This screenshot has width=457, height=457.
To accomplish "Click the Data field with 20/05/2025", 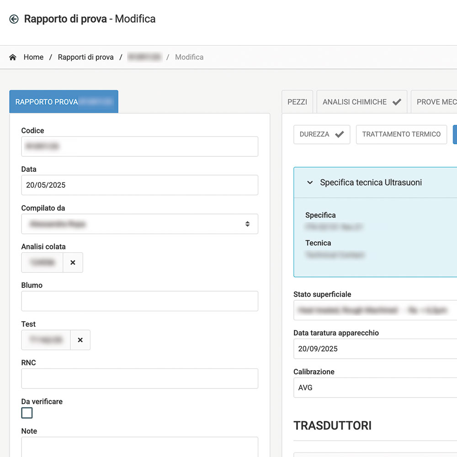I will point(139,185).
